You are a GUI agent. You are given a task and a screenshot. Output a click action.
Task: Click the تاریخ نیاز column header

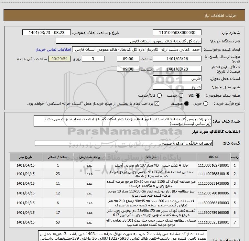click(26, 157)
